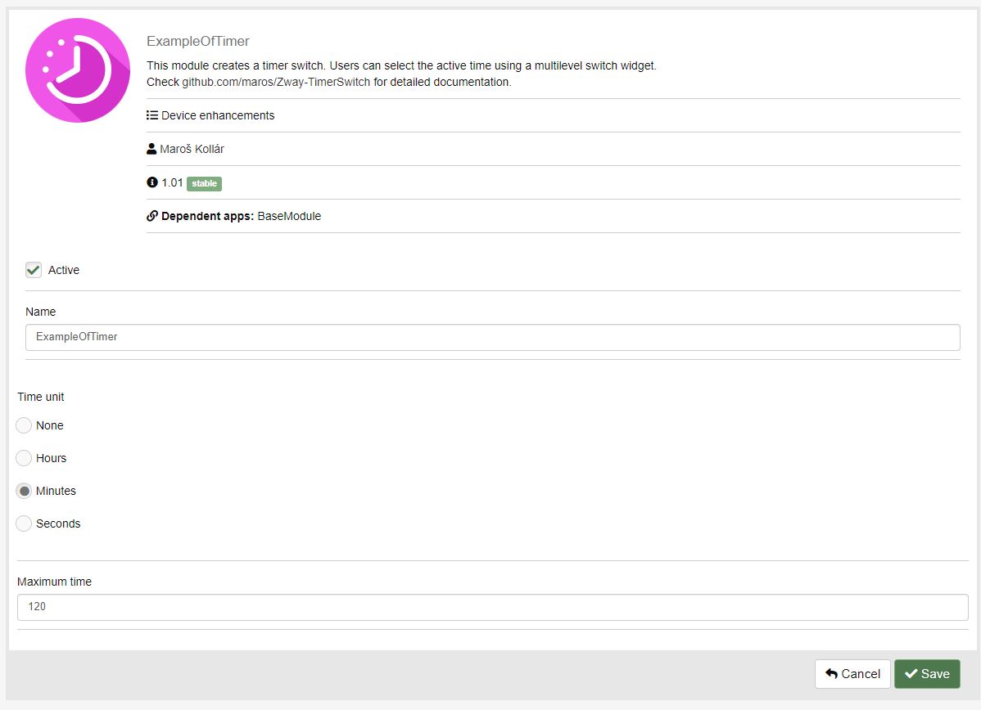Save the timer module settings
This screenshot has width=981, height=710.
[927, 674]
